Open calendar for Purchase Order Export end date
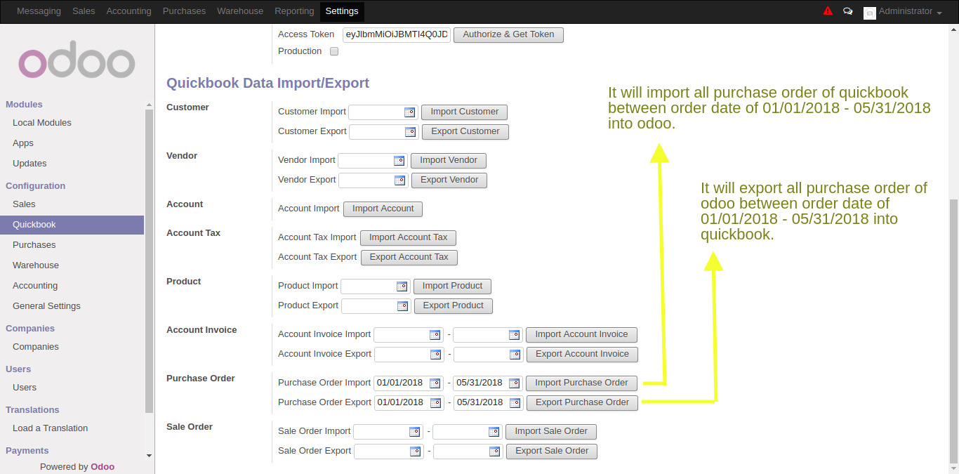 pyautogui.click(x=515, y=403)
